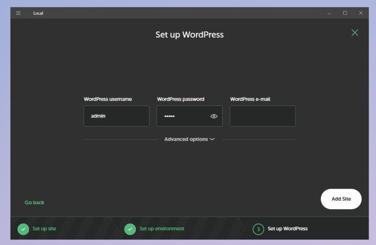Go back to previous step
The height and width of the screenshot is (245, 376).
[x=34, y=203]
